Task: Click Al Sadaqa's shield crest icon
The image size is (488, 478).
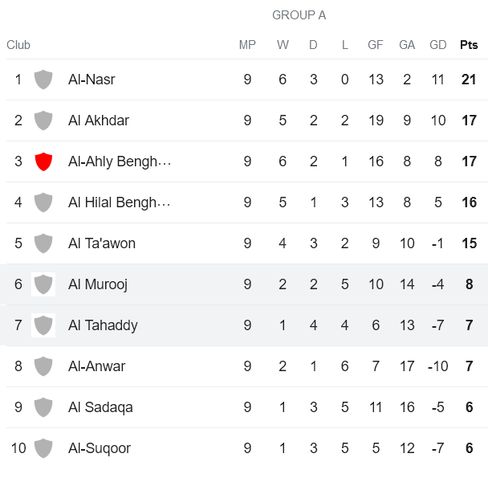Action: click(43, 407)
